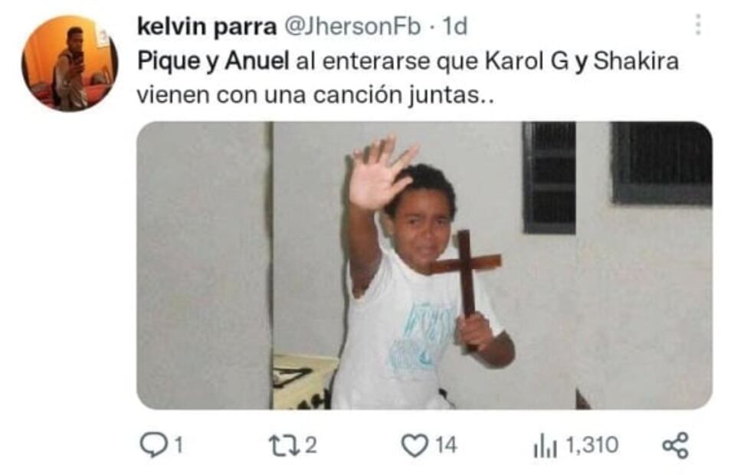Image resolution: width=734 pixels, height=475 pixels.
Task: Click the 1,310 views count
Action: point(592,445)
